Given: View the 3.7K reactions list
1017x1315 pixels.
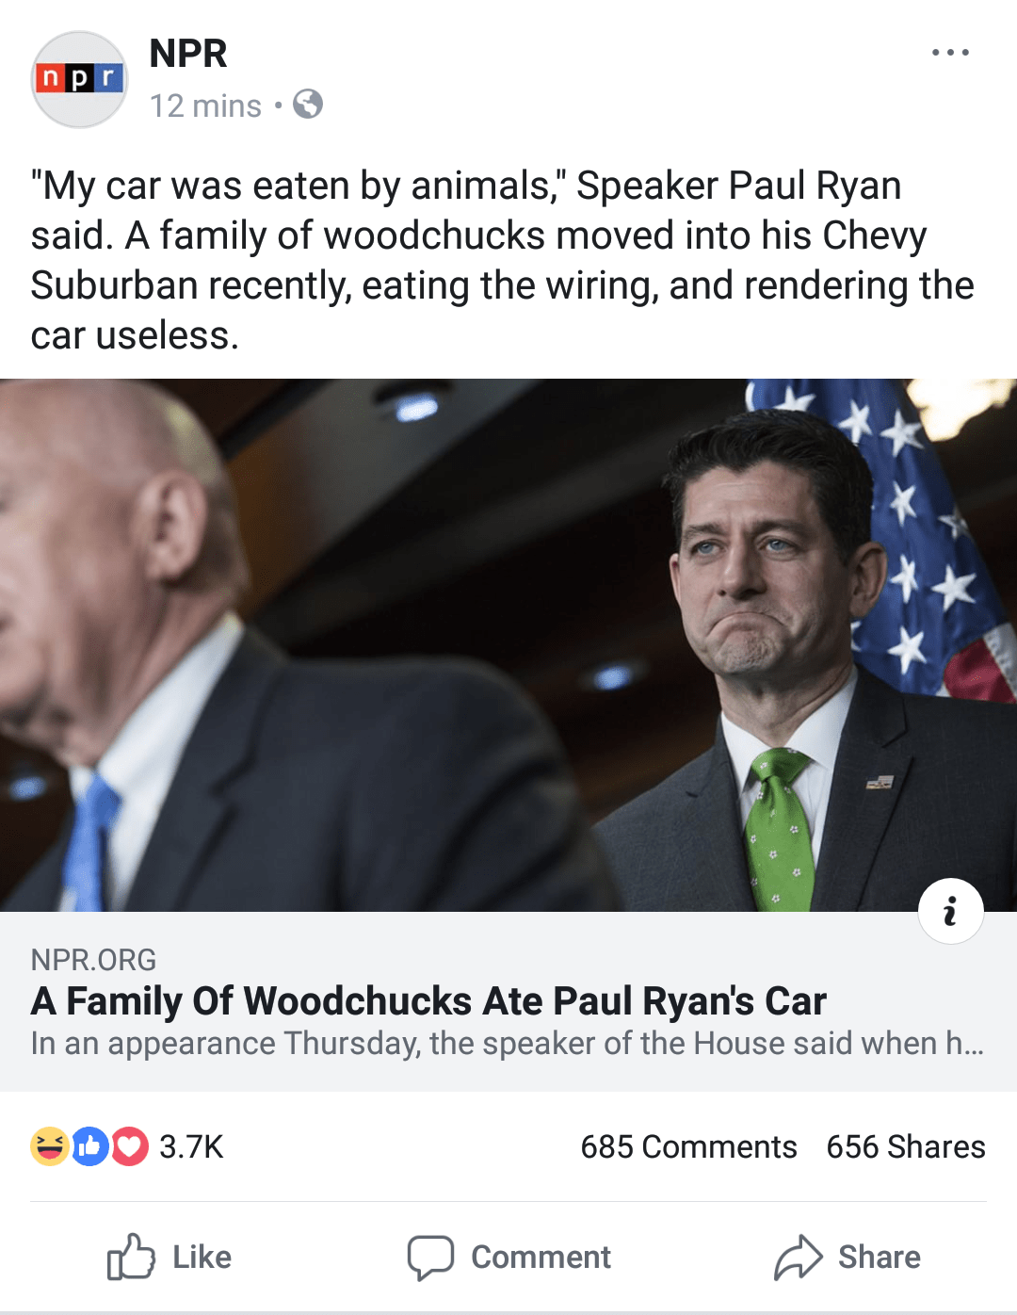Looking at the screenshot, I should click(191, 1146).
